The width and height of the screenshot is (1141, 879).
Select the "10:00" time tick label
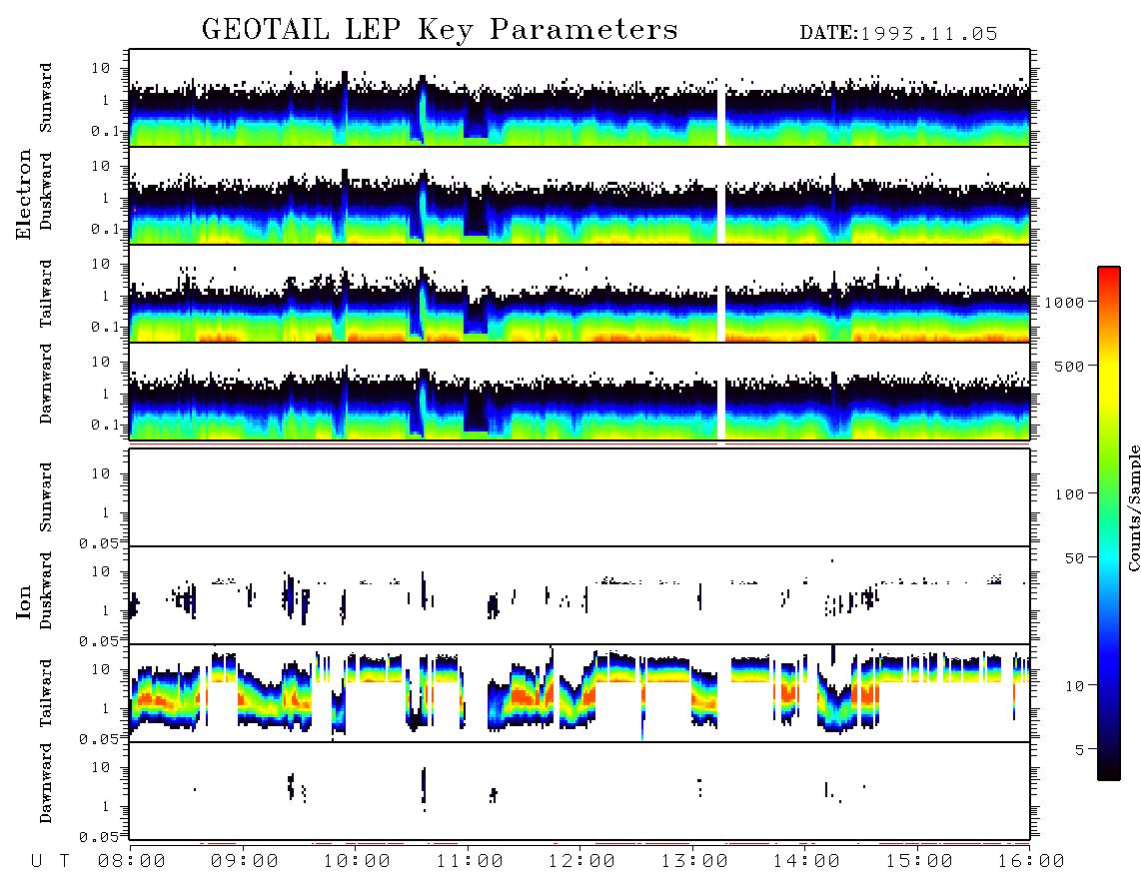tap(357, 862)
